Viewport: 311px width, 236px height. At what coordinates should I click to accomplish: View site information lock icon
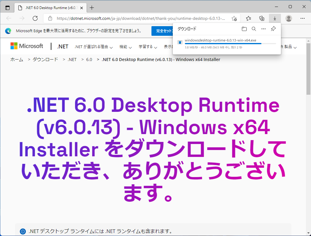[50, 18]
